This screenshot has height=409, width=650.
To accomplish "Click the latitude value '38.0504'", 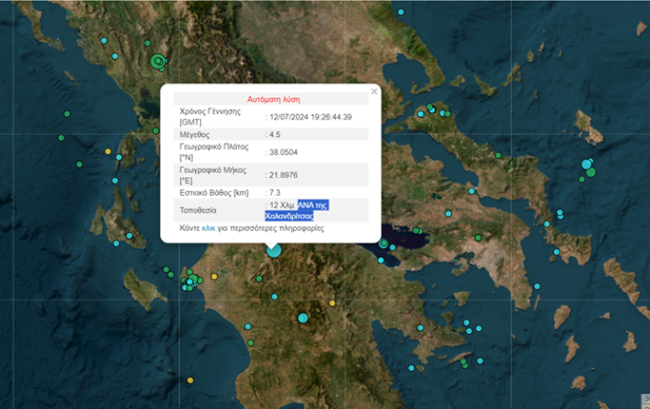I will click(x=283, y=152).
